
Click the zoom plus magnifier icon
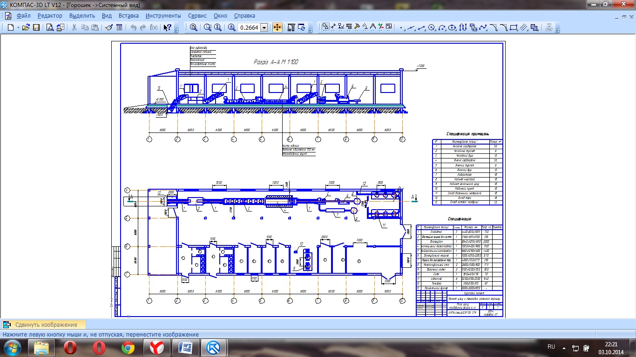(231, 27)
